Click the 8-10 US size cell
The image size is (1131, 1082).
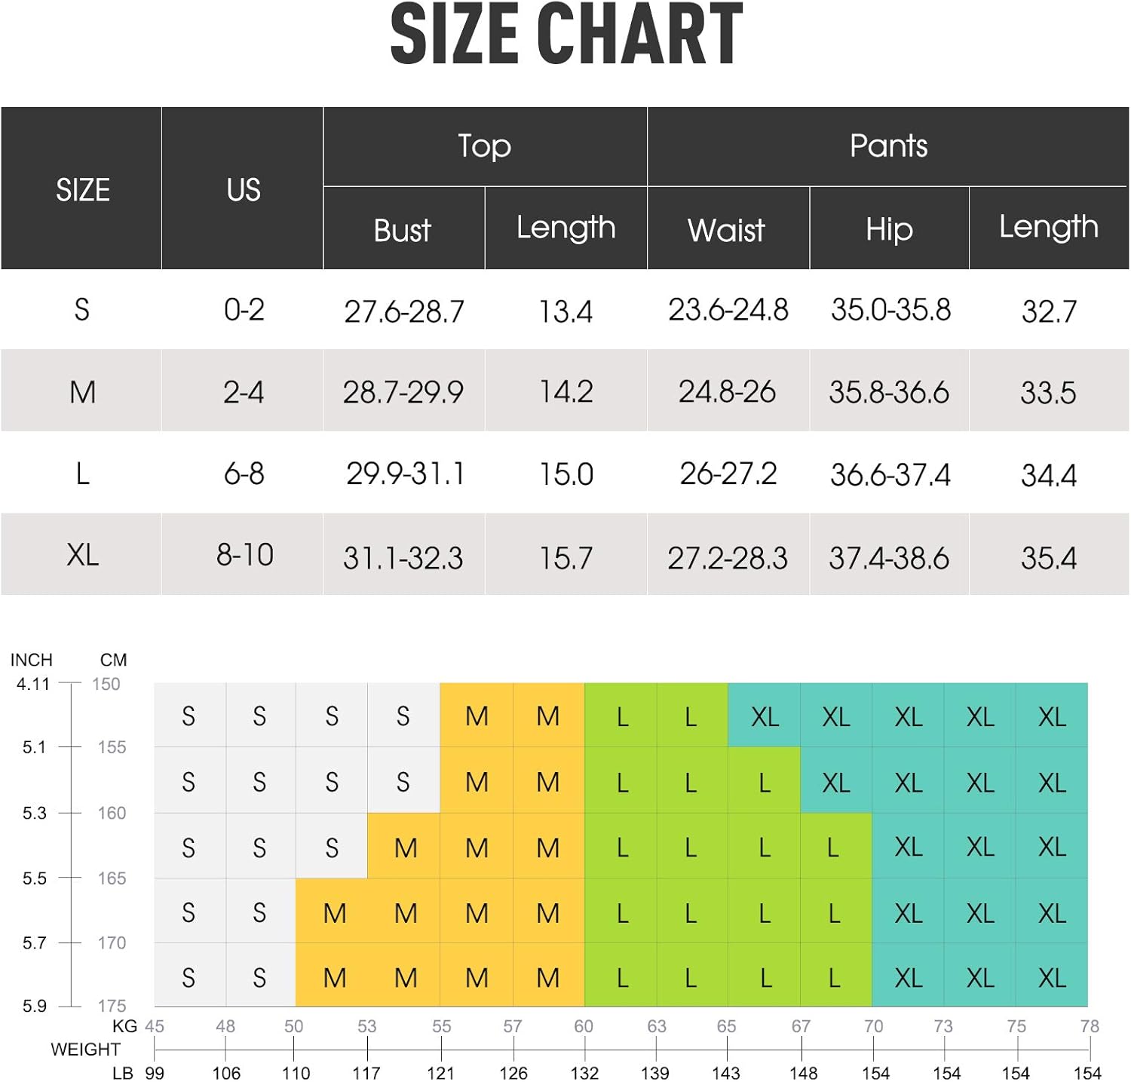(244, 556)
